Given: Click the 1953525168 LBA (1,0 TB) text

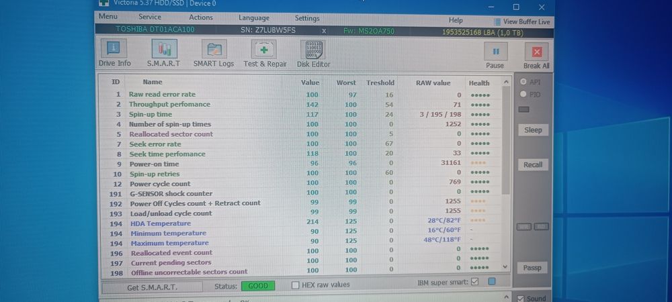Looking at the screenshot, I should pyautogui.click(x=482, y=32).
